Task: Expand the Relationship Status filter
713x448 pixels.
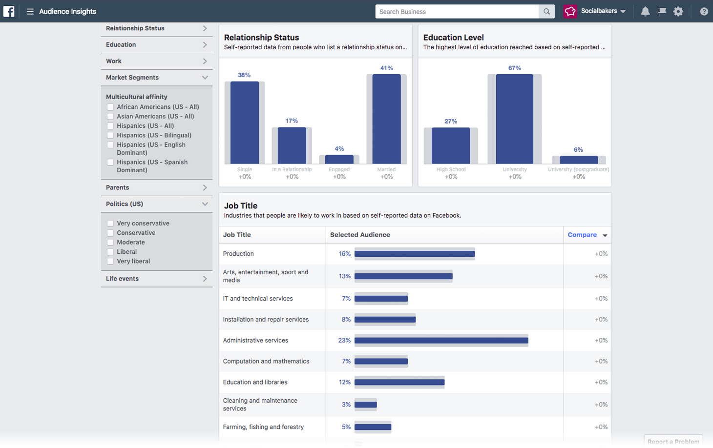Action: coord(205,28)
